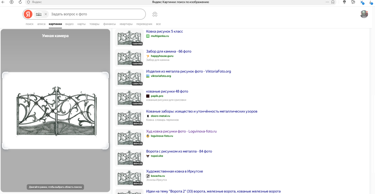Switch to the "финансы" tab
This screenshot has width=375, height=194.
(109, 24)
